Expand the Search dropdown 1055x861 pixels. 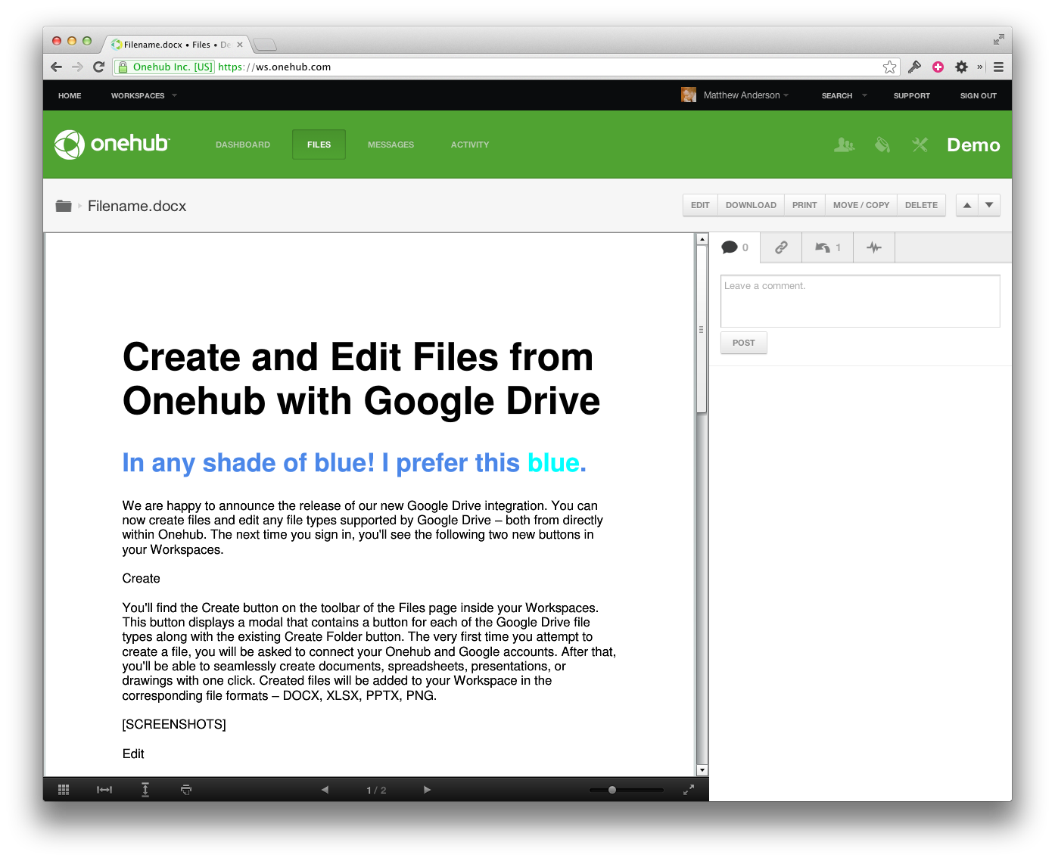pos(843,96)
